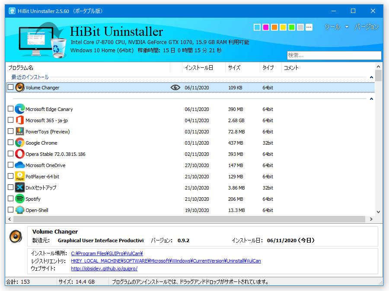Click the Opera Stable icon
The width and height of the screenshot is (389, 291).
click(20, 154)
